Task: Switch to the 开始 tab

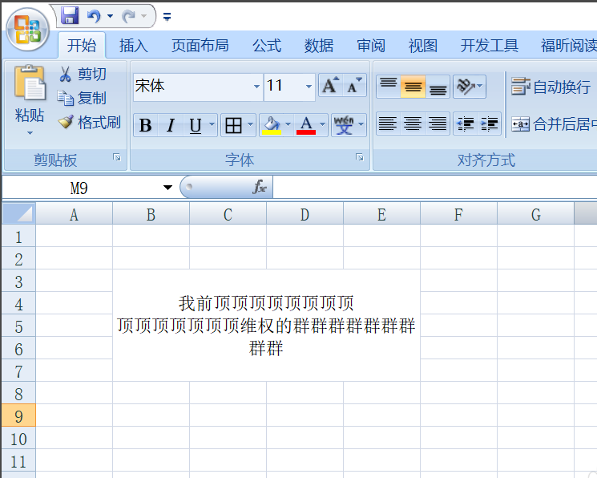Action: point(82,46)
